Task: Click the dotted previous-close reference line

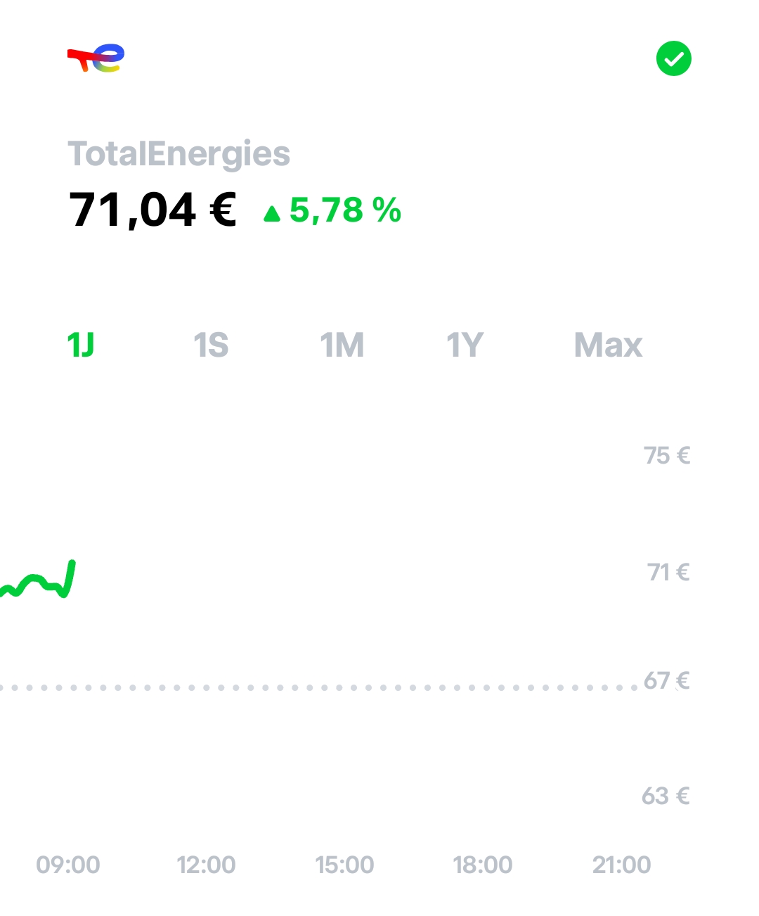Action: click(x=316, y=687)
